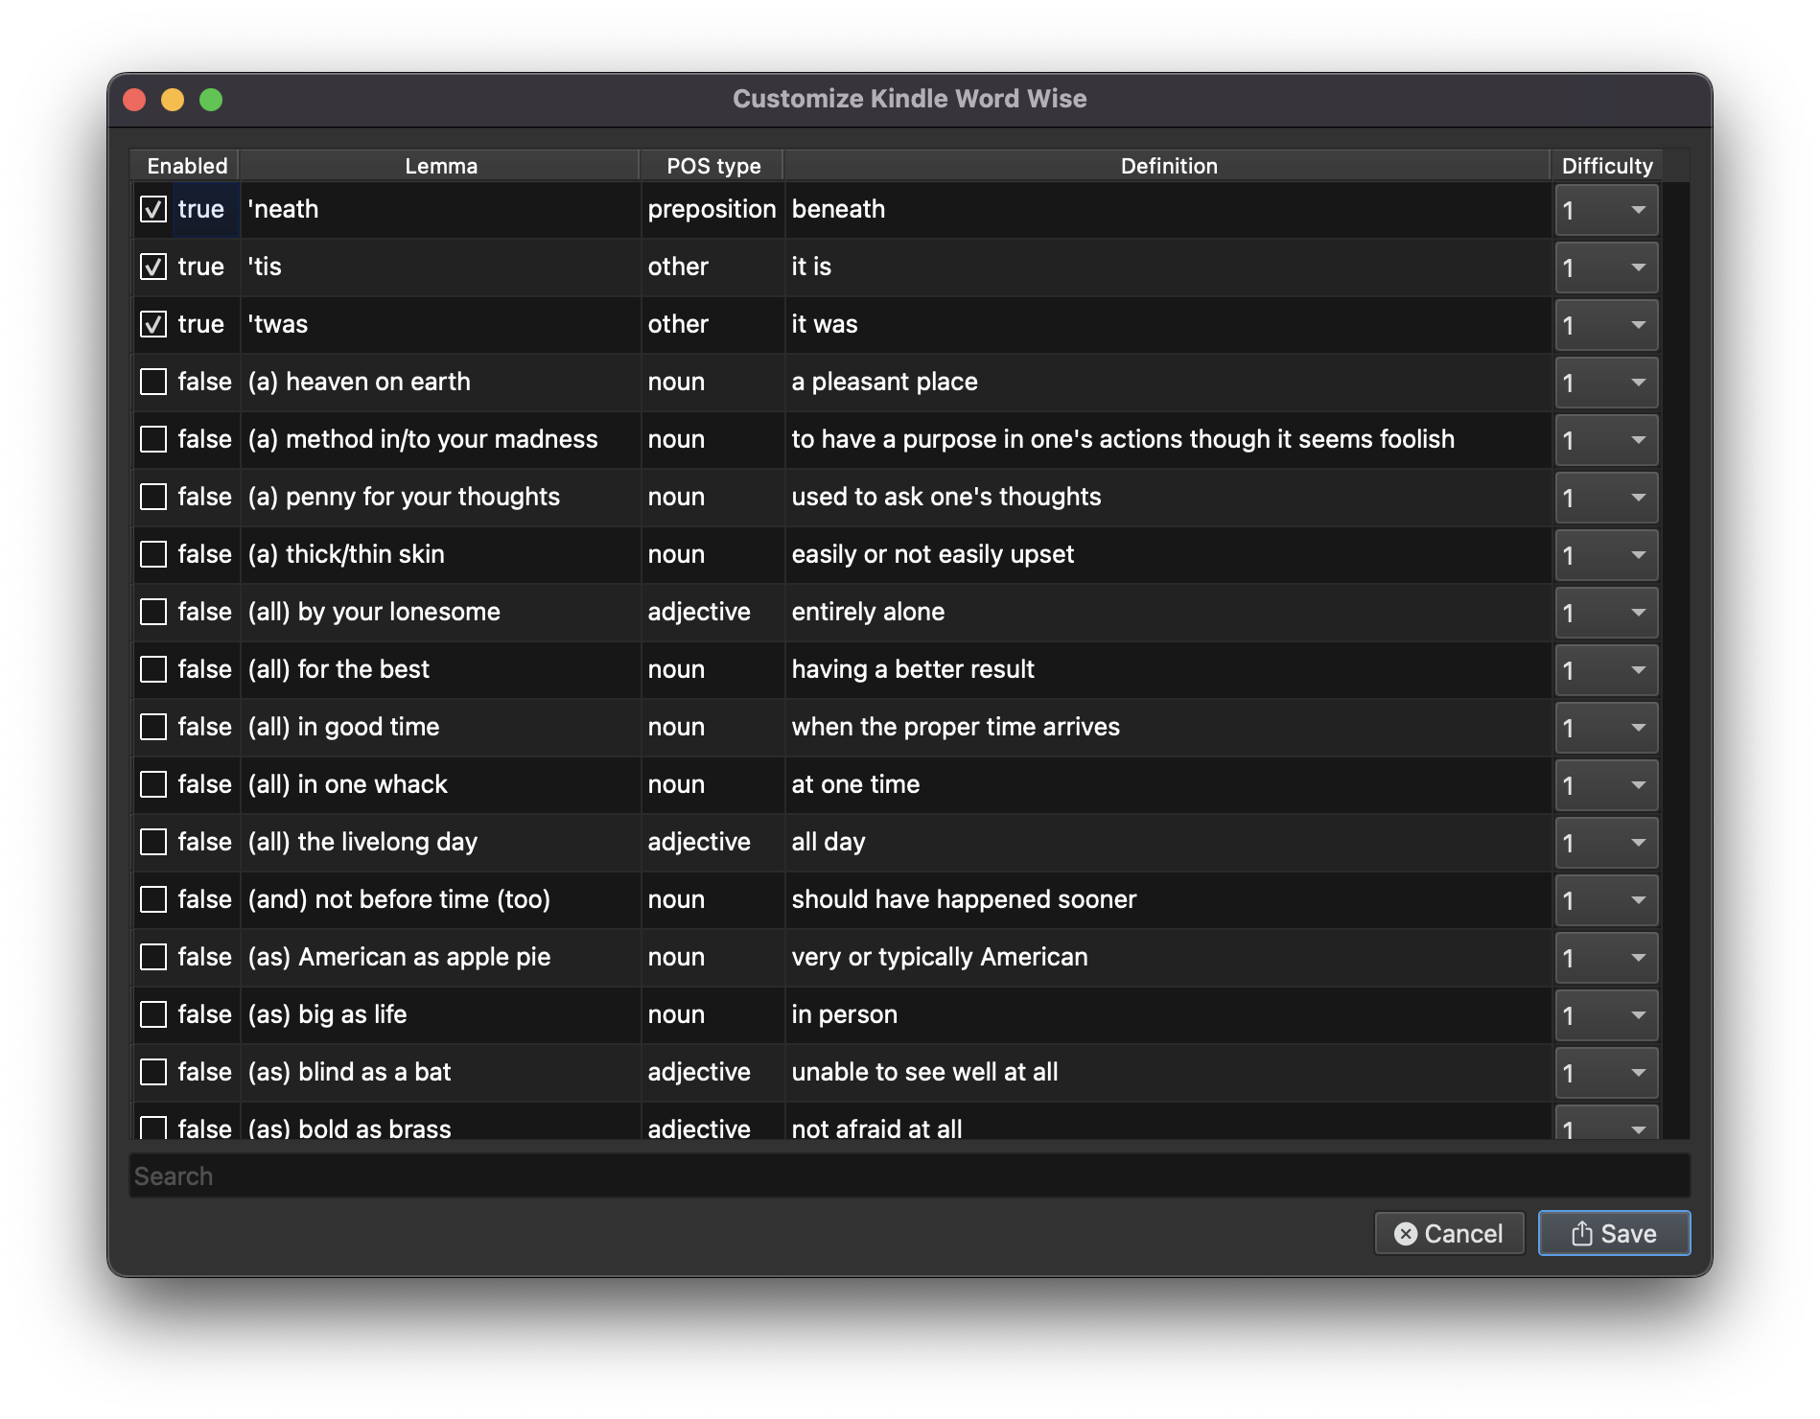Minimize the window with the yellow button
Viewport: 1820px width, 1419px height.
(173, 100)
